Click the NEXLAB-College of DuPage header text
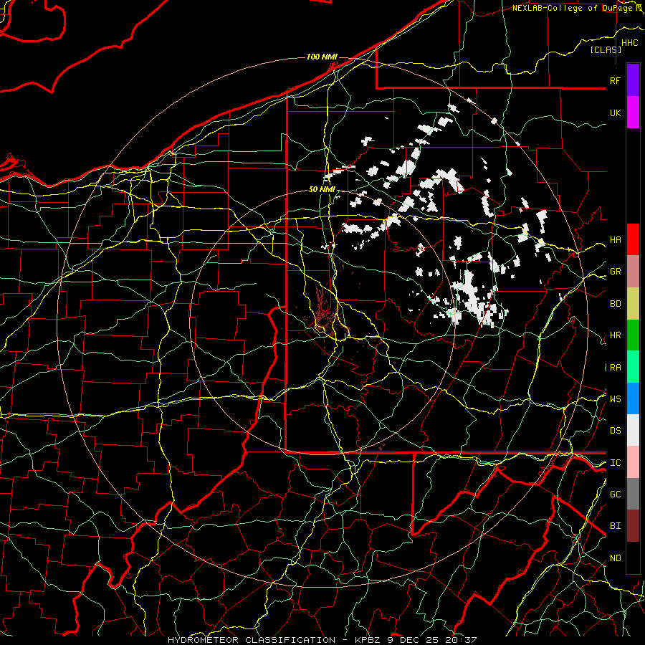 pyautogui.click(x=573, y=8)
